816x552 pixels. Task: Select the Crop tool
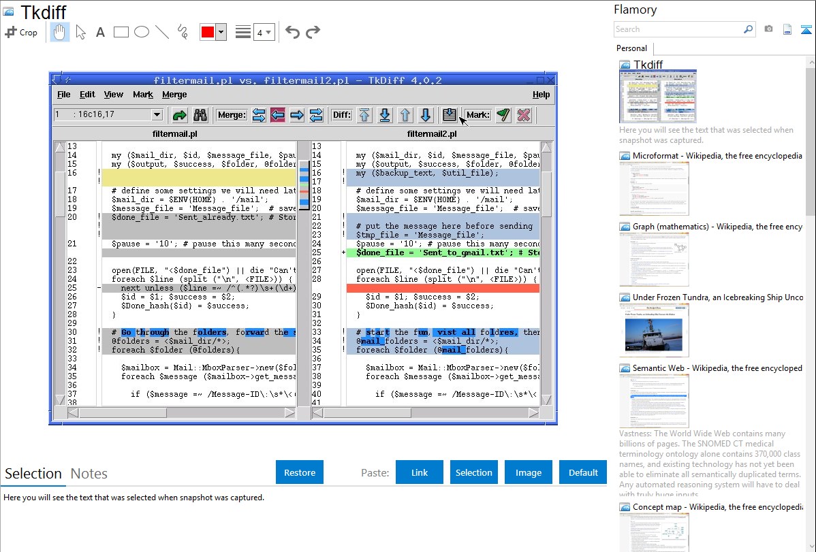(21, 32)
